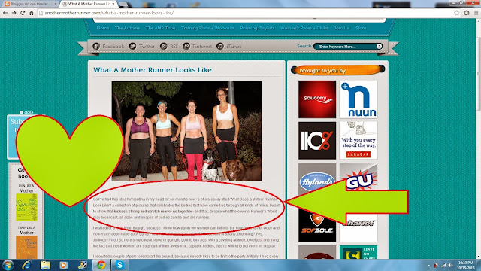
Task: Open the Run Like a Mother book cover
Action: (26, 207)
